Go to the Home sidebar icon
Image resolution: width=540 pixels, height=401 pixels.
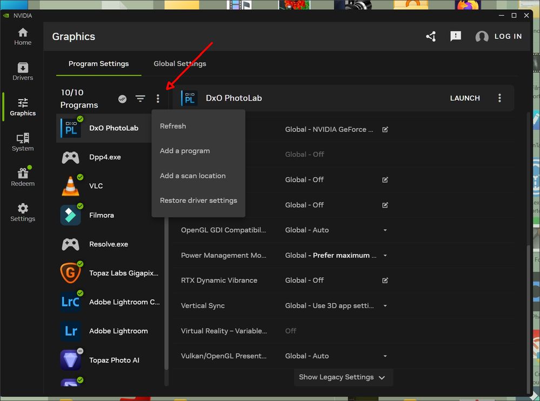(23, 37)
